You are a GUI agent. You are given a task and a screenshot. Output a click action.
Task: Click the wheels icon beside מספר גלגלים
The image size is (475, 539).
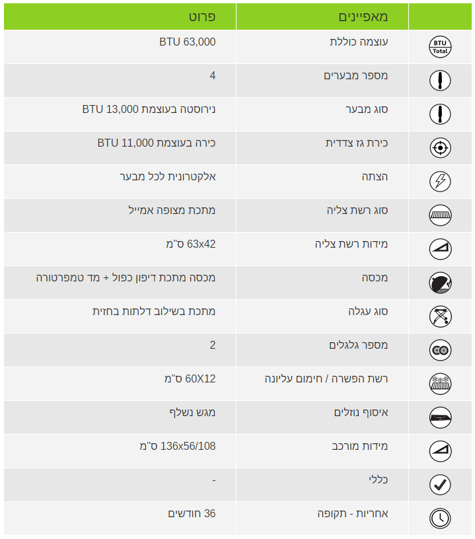click(440, 350)
